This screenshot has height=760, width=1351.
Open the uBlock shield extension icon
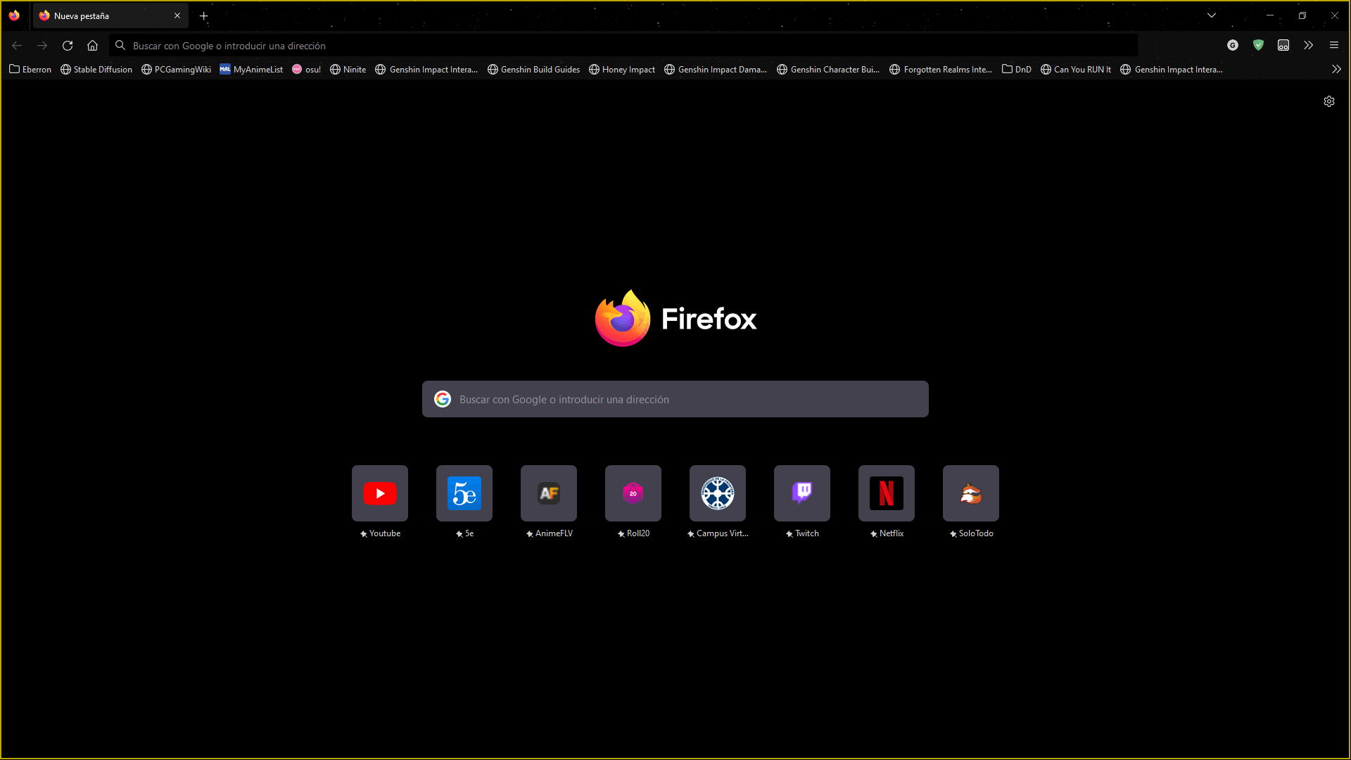click(1258, 46)
